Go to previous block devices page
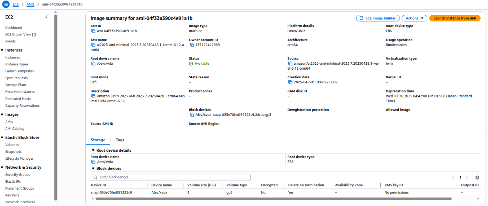 tap(453, 177)
